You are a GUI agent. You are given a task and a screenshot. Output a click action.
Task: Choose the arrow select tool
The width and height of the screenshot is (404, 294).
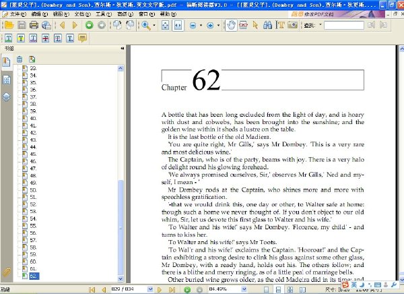pyautogui.click(x=255, y=25)
